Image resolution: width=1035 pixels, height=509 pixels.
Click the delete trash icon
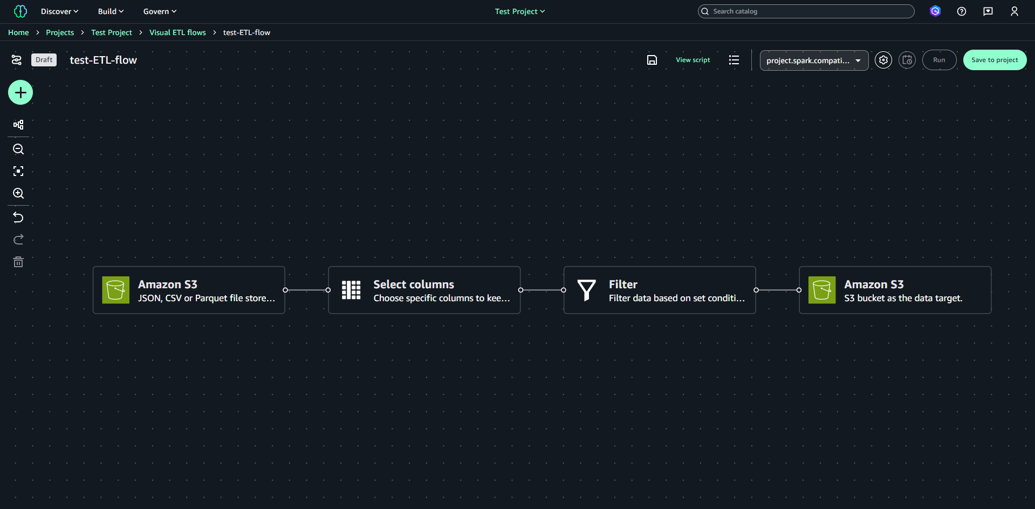(x=18, y=262)
